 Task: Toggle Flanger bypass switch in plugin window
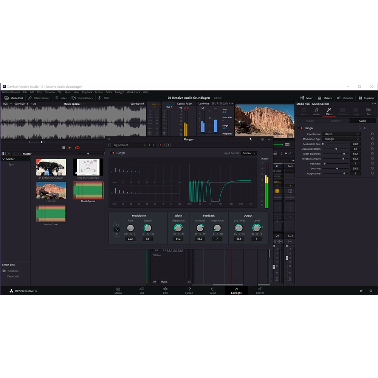pyautogui.click(x=113, y=153)
